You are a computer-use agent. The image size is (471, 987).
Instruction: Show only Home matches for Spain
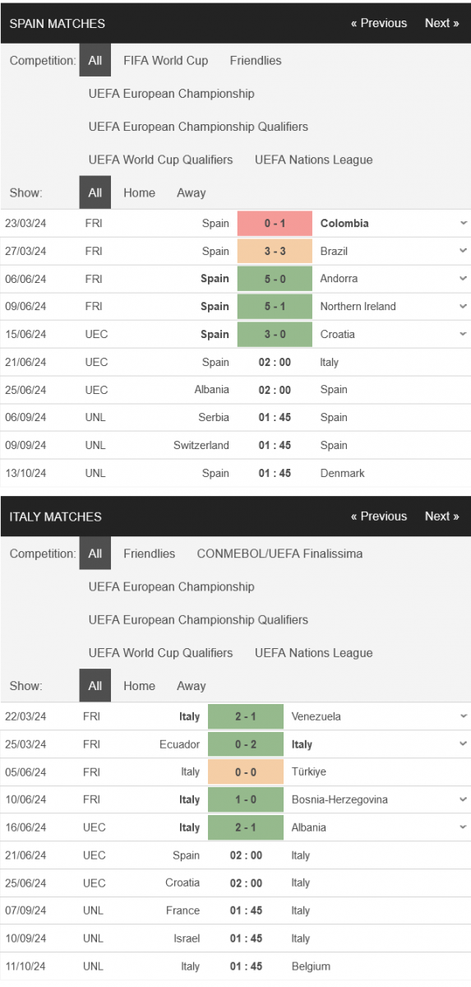point(139,192)
